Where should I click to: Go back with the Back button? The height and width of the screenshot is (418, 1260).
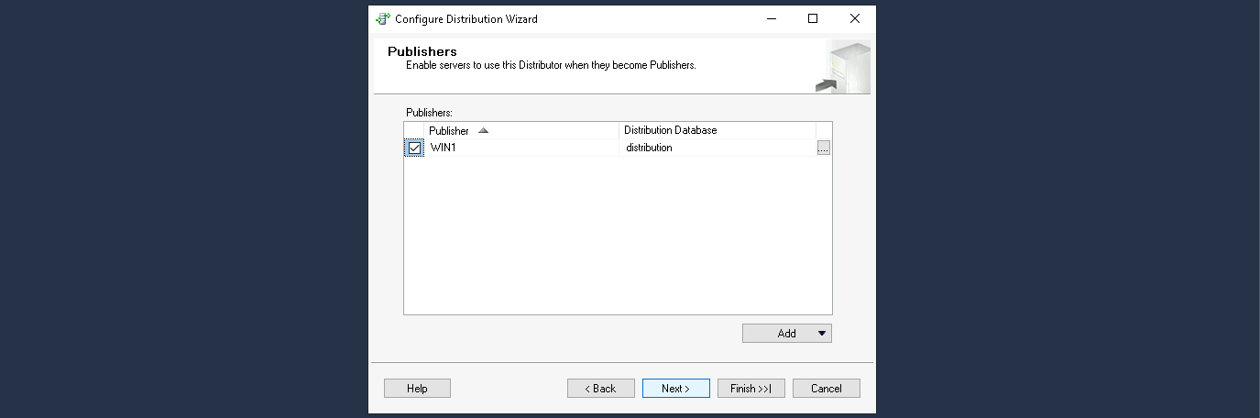pos(600,389)
